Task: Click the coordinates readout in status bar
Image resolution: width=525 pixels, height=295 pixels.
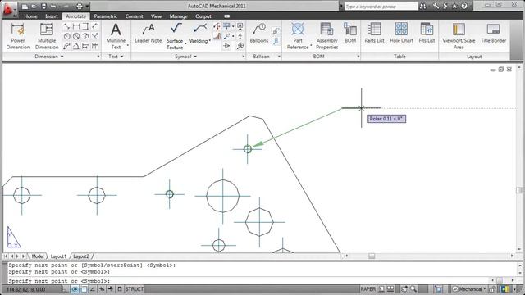Action: click(25, 289)
